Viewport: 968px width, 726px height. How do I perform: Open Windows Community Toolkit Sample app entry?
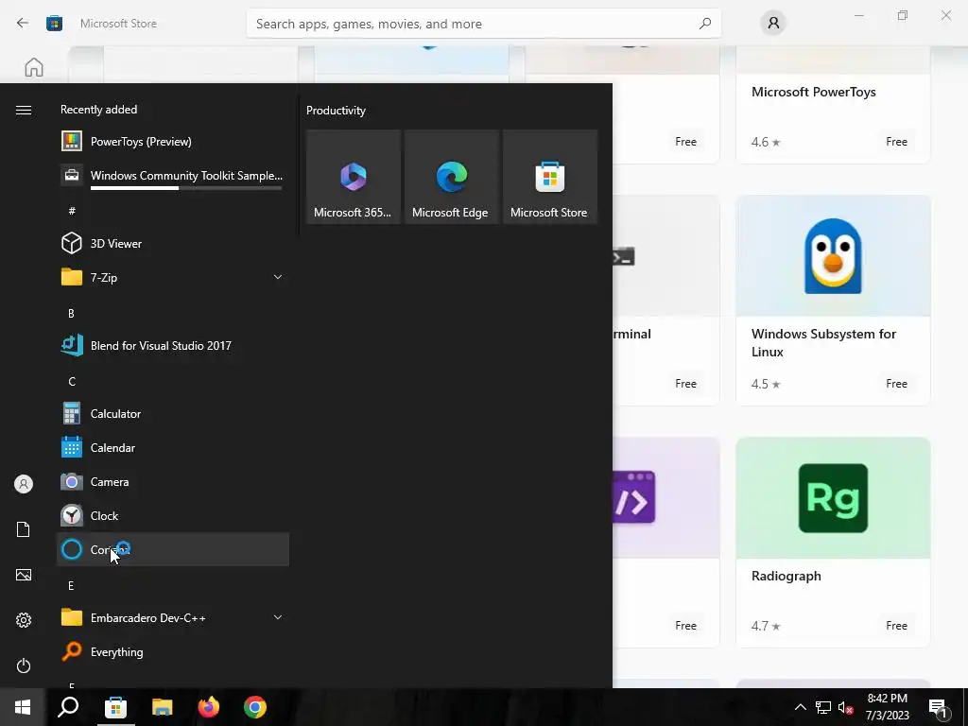tap(173, 176)
